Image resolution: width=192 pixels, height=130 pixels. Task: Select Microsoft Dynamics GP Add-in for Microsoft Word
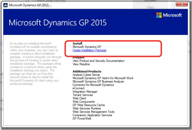coord(103,78)
